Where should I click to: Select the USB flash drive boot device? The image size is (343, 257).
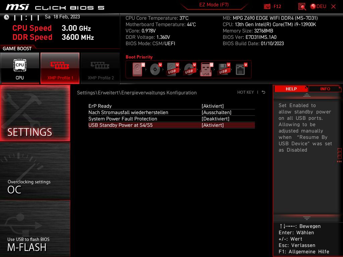tap(206, 69)
